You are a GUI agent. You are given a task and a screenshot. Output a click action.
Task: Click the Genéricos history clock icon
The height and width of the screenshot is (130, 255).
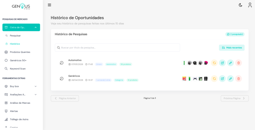tap(61, 79)
